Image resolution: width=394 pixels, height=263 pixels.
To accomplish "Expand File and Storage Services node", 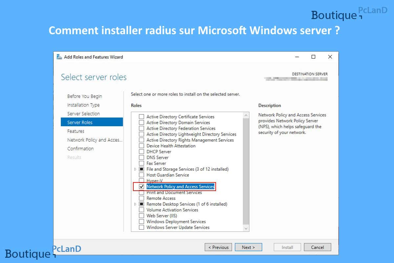I will [x=135, y=169].
